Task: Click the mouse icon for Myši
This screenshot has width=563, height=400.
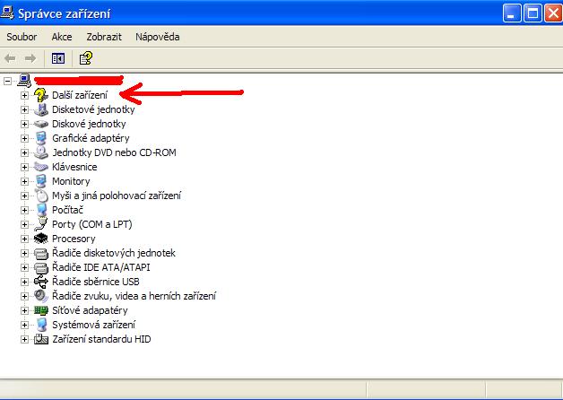Action: coord(41,196)
